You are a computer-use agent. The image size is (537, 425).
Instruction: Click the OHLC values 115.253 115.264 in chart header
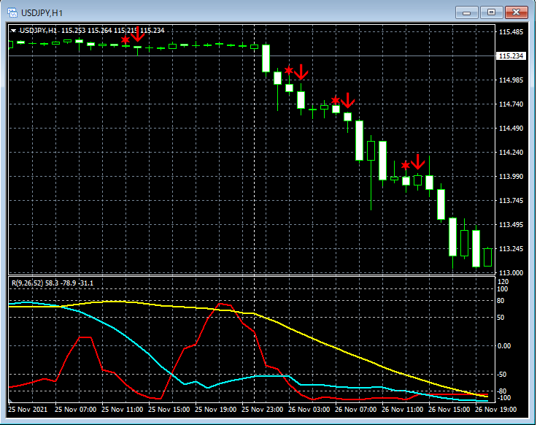click(86, 31)
